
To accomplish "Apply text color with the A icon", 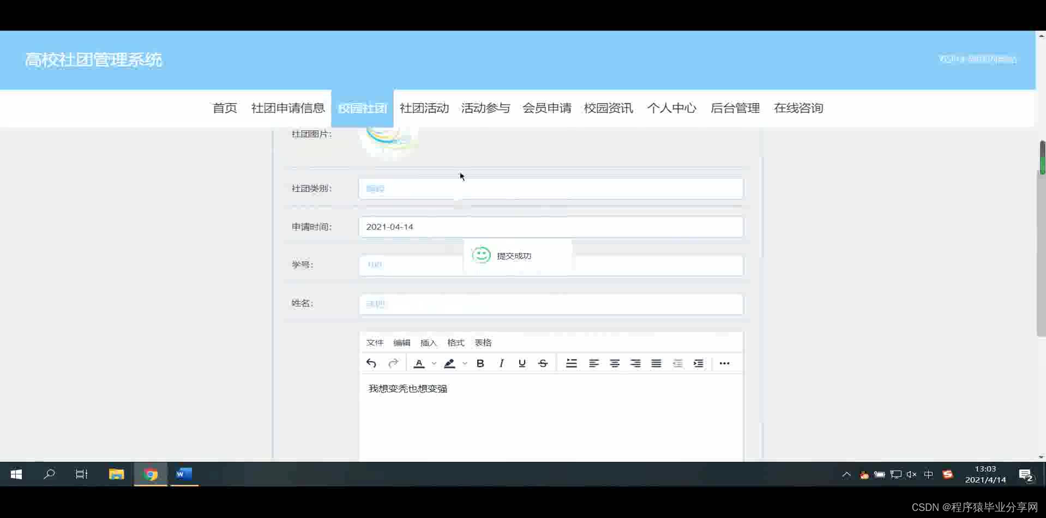I will [419, 363].
